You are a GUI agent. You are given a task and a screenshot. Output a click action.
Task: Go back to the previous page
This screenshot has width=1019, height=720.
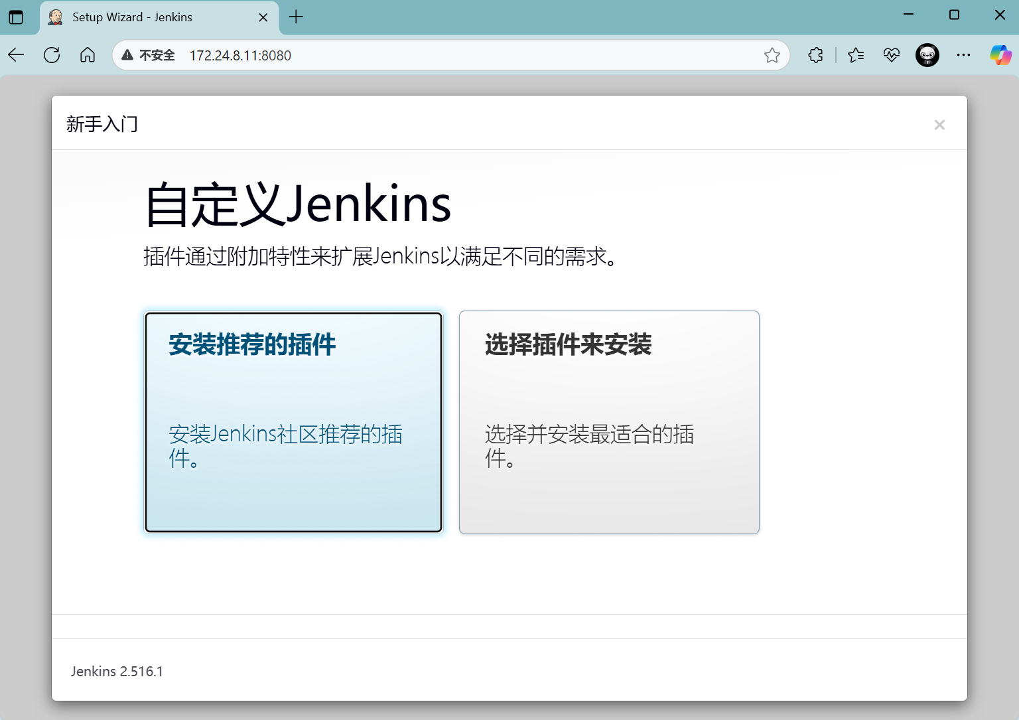pos(16,55)
